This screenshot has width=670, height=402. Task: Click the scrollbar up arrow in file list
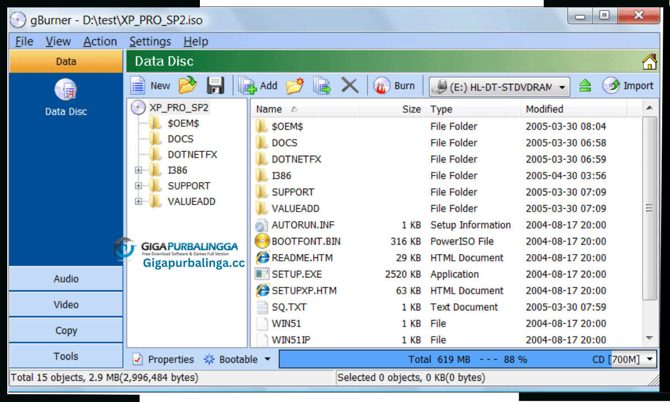(x=649, y=108)
